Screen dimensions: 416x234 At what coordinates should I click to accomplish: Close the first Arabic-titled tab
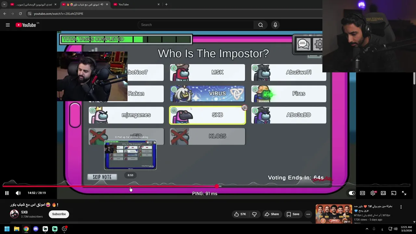55,4
